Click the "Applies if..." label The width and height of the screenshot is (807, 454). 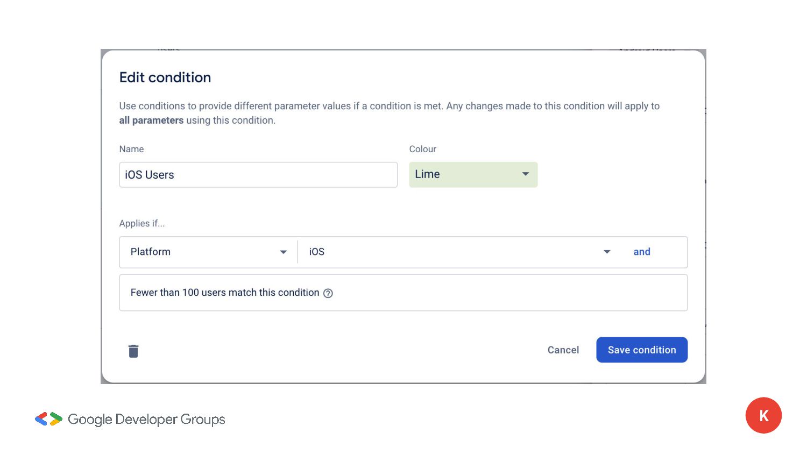[x=142, y=223]
